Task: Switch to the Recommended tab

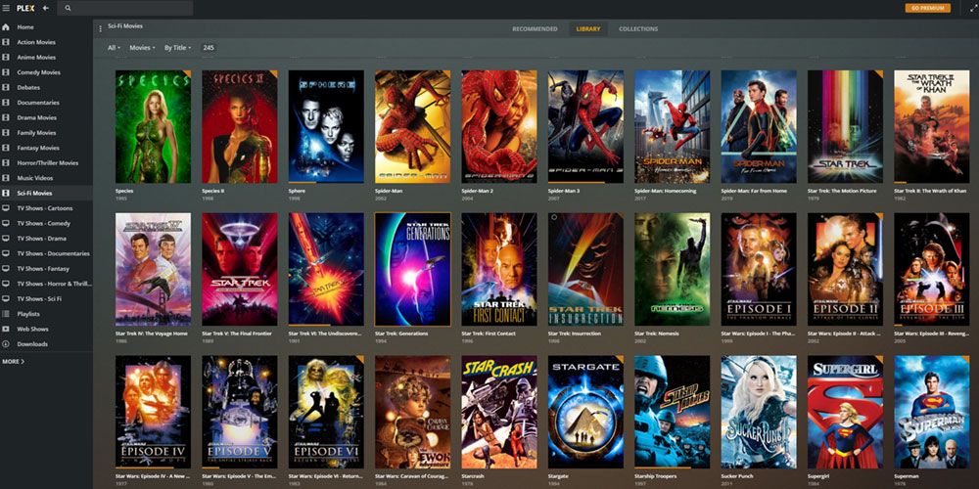Action: (535, 29)
